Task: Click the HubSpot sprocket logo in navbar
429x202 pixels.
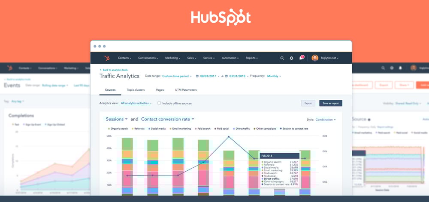Action: pos(106,58)
